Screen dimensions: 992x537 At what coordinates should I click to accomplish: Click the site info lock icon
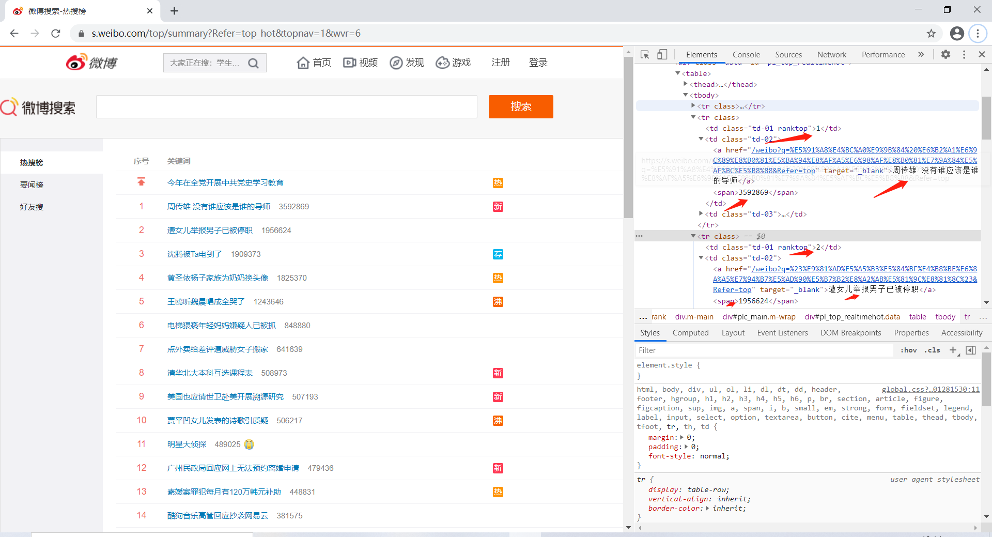coord(81,34)
